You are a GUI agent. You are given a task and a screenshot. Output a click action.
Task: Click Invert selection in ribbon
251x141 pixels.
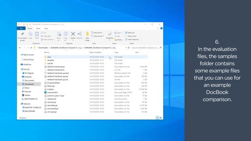[x=132, y=40]
